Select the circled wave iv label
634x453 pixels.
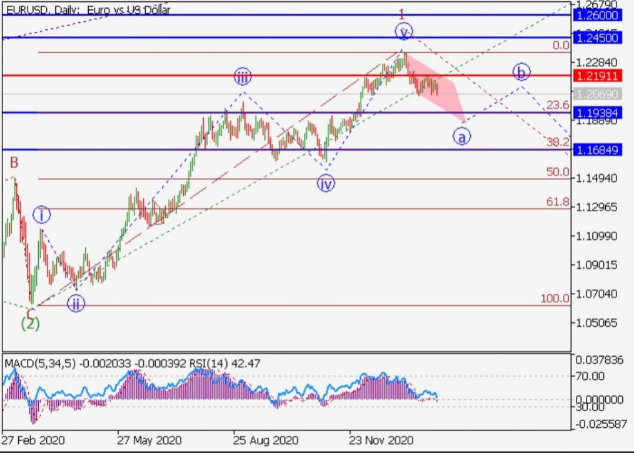coord(326,184)
